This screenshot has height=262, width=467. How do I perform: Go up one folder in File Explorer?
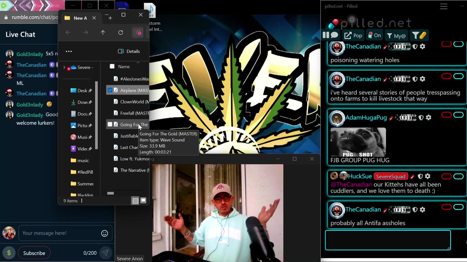103,32
